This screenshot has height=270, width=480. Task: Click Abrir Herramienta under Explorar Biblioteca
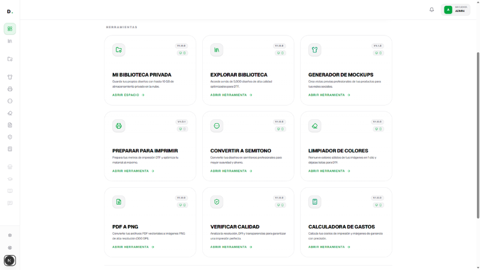click(231, 95)
